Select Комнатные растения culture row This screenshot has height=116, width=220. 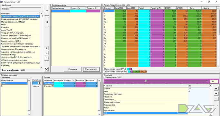coord(157,94)
